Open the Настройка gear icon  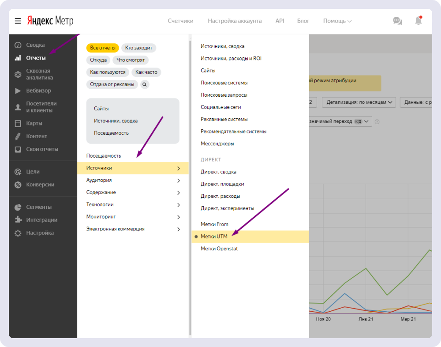point(18,233)
